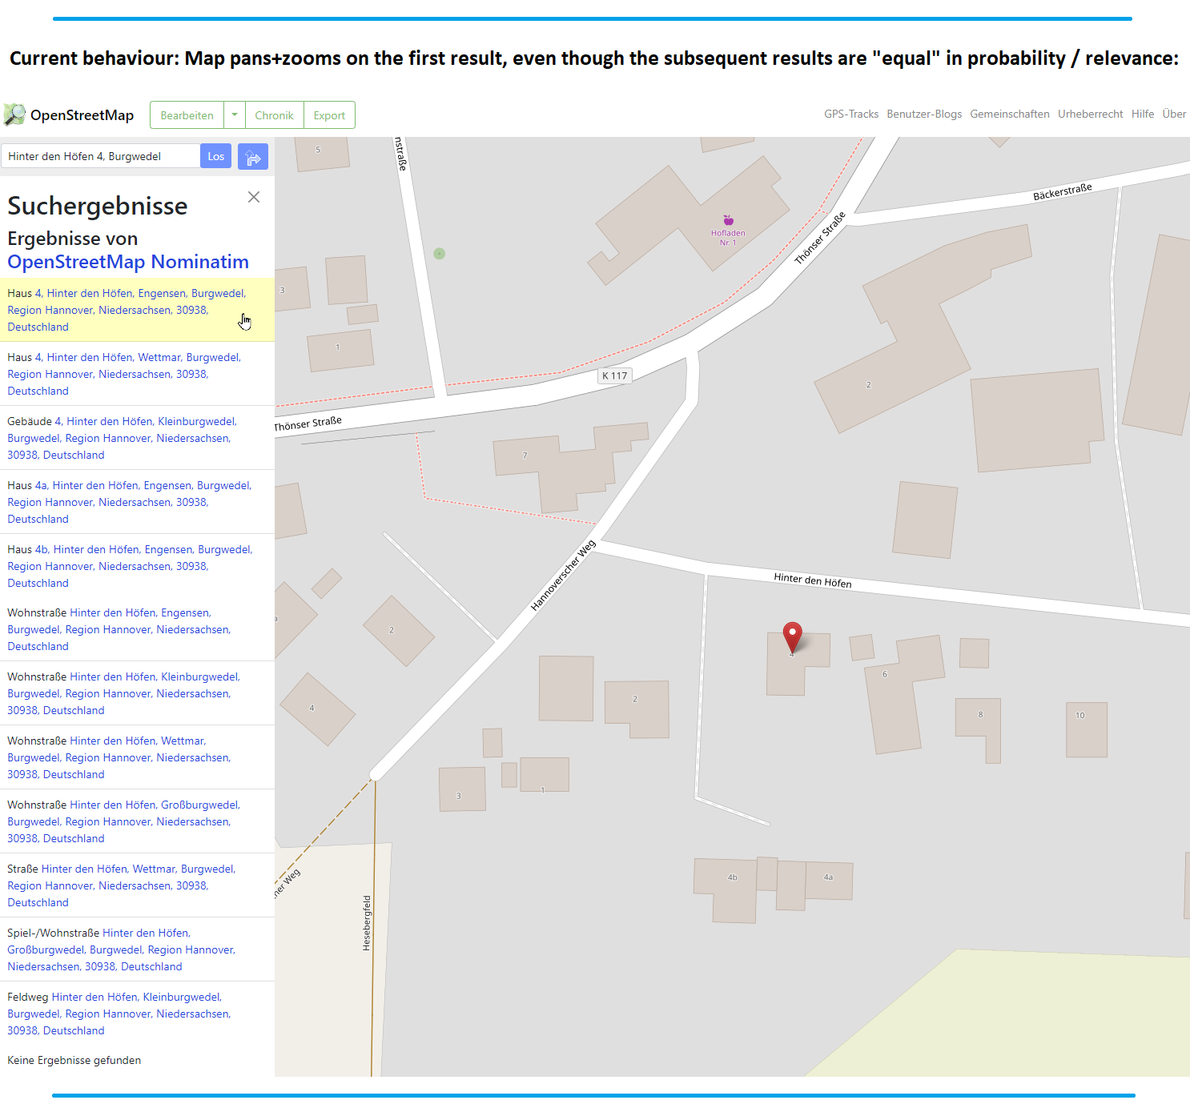Click the Hofladen Nr. 1 shop icon
The image size is (1190, 1100).
[728, 220]
